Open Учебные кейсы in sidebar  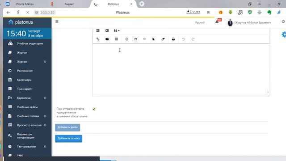pyautogui.click(x=27, y=107)
